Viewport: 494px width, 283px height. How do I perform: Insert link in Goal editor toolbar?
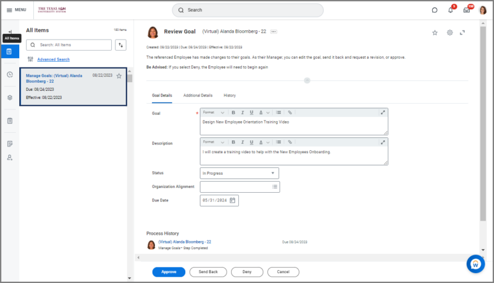290,112
